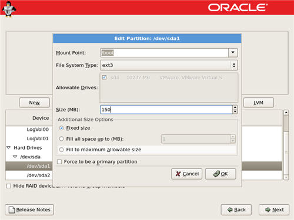Screen dimensions: 294x220
Task: Decrease Size (MB) with down stepper
Action: (x=235, y=111)
